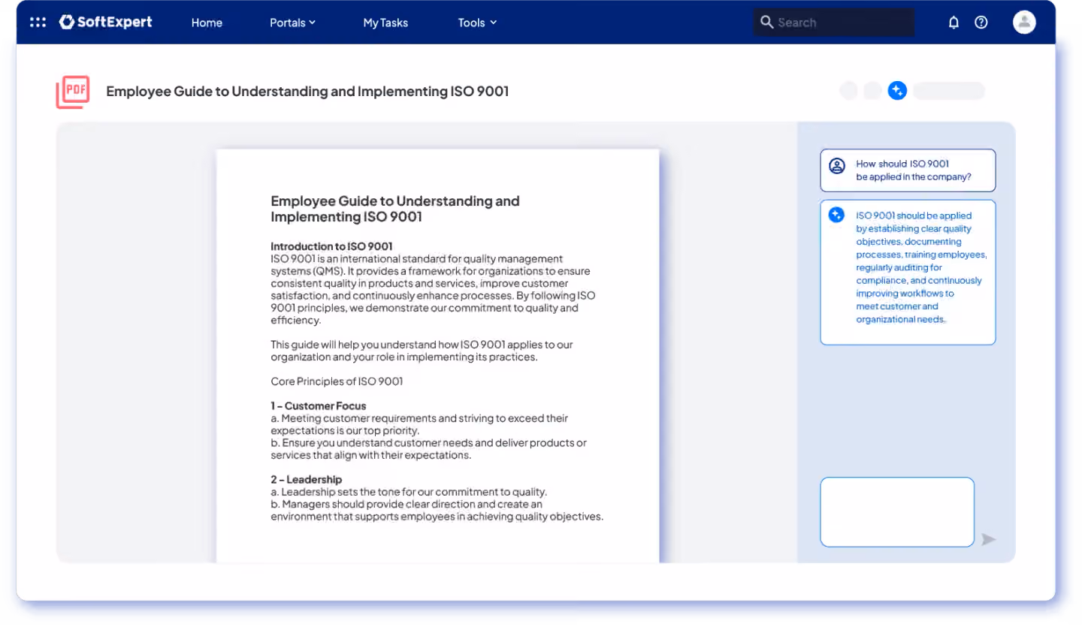Viewport: 1082px width, 627px height.
Task: Select the user question chat bubble
Action: tap(908, 170)
